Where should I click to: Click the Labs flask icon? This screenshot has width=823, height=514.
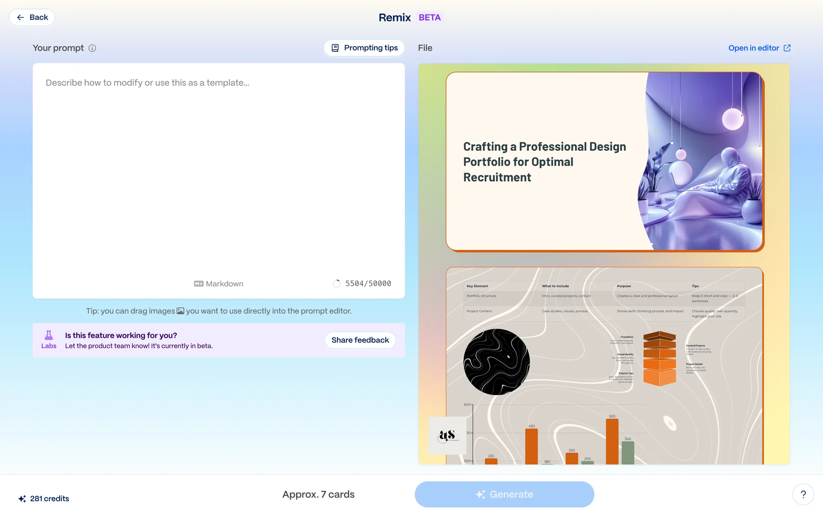(x=49, y=335)
